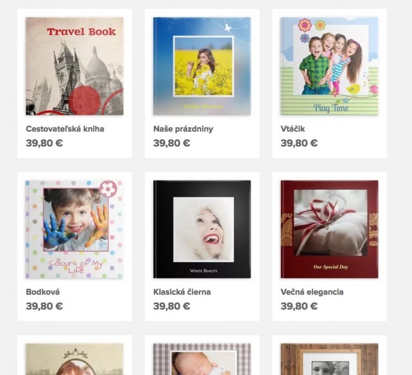The image size is (412, 375).
Task: Click the price under Klasická čierna
Action: pyautogui.click(x=172, y=306)
